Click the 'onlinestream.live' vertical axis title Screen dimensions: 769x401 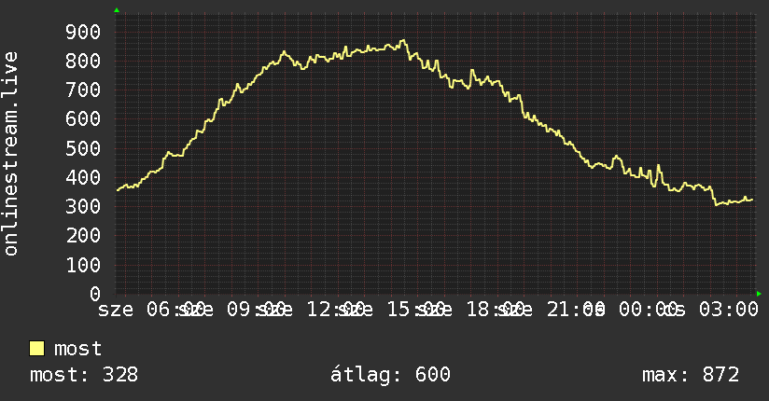[11, 154]
